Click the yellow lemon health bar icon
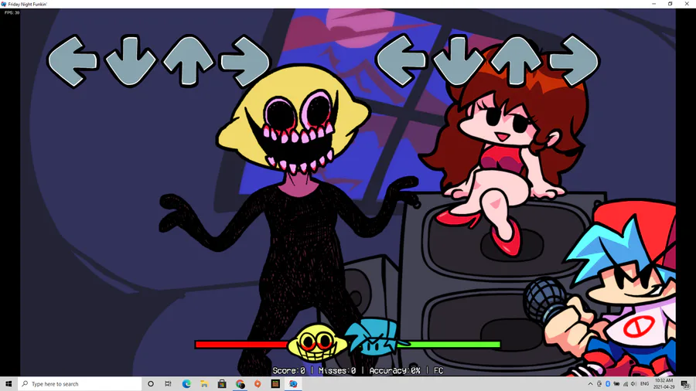The width and height of the screenshot is (696, 391). pyautogui.click(x=316, y=344)
